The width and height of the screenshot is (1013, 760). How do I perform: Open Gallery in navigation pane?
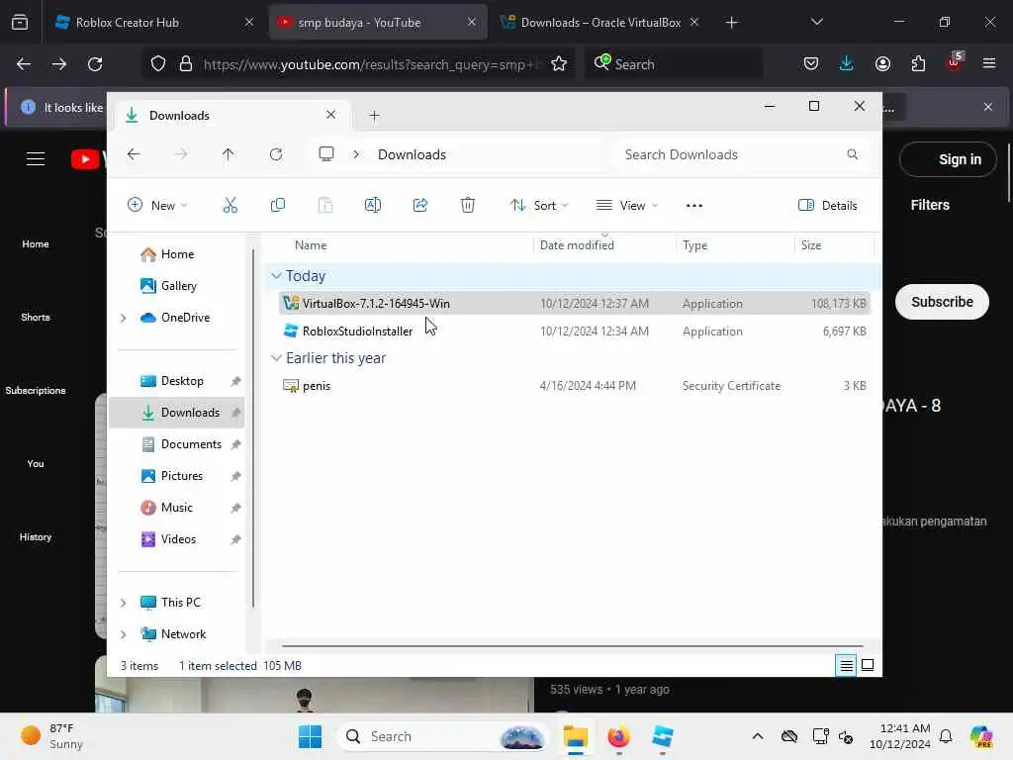(x=179, y=286)
